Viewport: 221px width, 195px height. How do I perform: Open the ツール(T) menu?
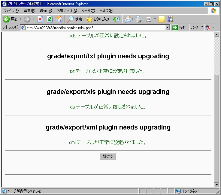(88, 11)
